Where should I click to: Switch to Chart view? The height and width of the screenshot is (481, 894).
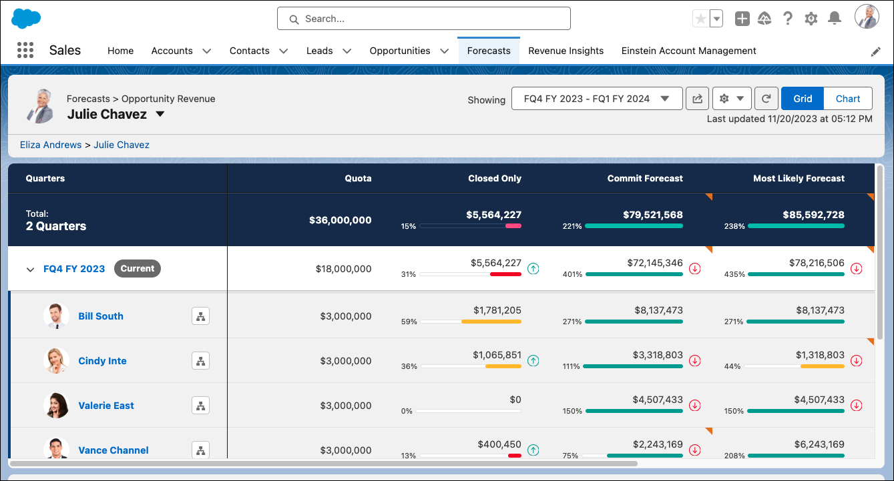click(x=848, y=99)
